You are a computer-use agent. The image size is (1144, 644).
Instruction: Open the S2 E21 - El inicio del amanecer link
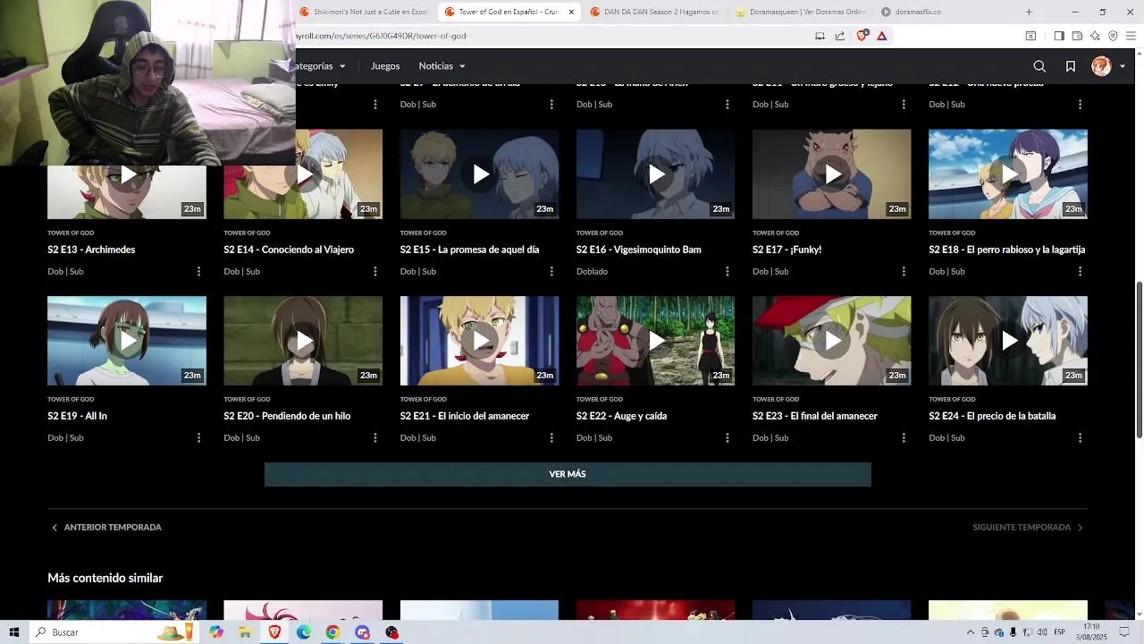click(x=465, y=416)
